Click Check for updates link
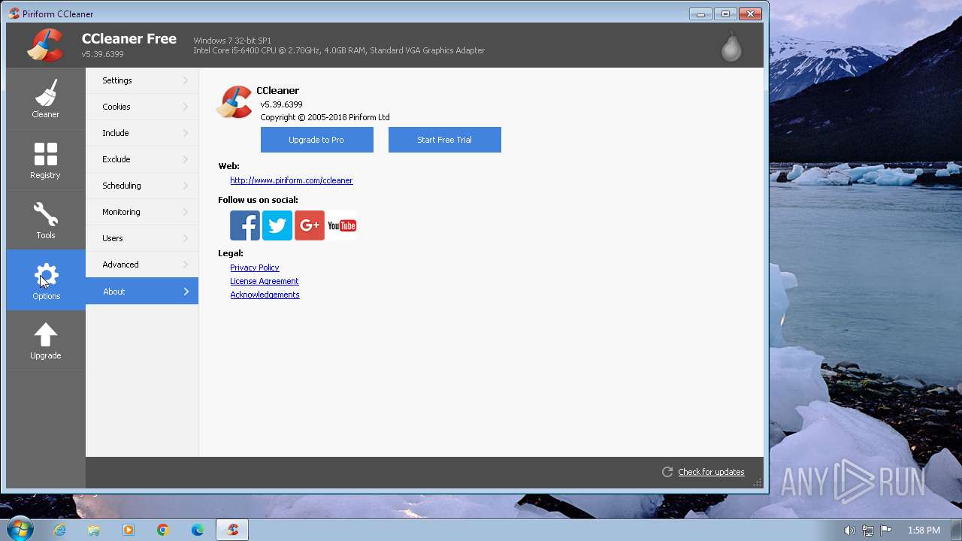Image resolution: width=962 pixels, height=541 pixels. [711, 472]
